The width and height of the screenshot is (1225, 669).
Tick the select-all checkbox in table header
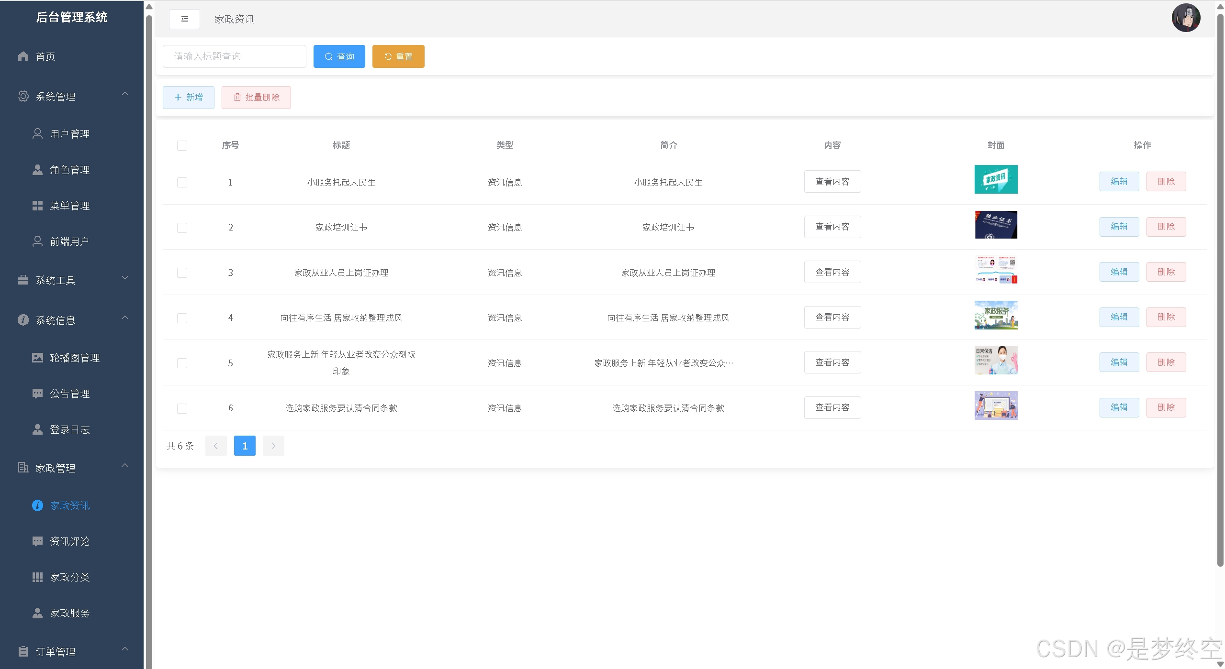[x=182, y=145]
